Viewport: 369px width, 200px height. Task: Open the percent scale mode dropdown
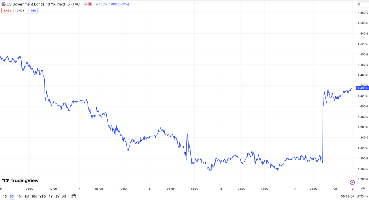359,4
